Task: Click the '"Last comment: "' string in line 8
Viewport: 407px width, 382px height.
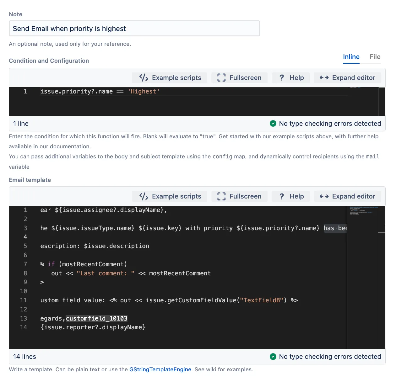Action: [106, 273]
